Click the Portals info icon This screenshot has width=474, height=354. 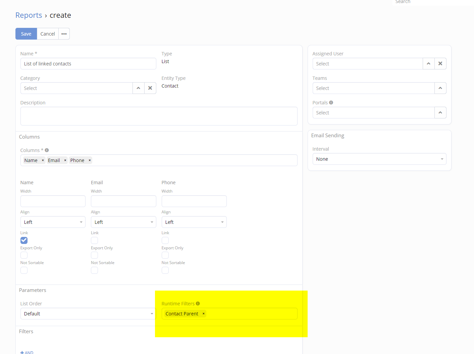tap(331, 103)
